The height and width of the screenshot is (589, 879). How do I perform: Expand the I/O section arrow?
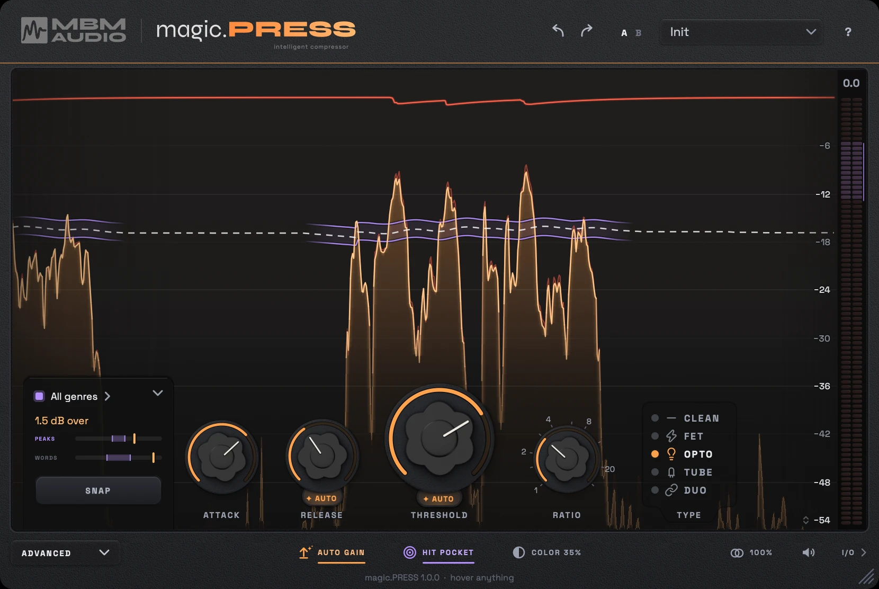pos(864,552)
